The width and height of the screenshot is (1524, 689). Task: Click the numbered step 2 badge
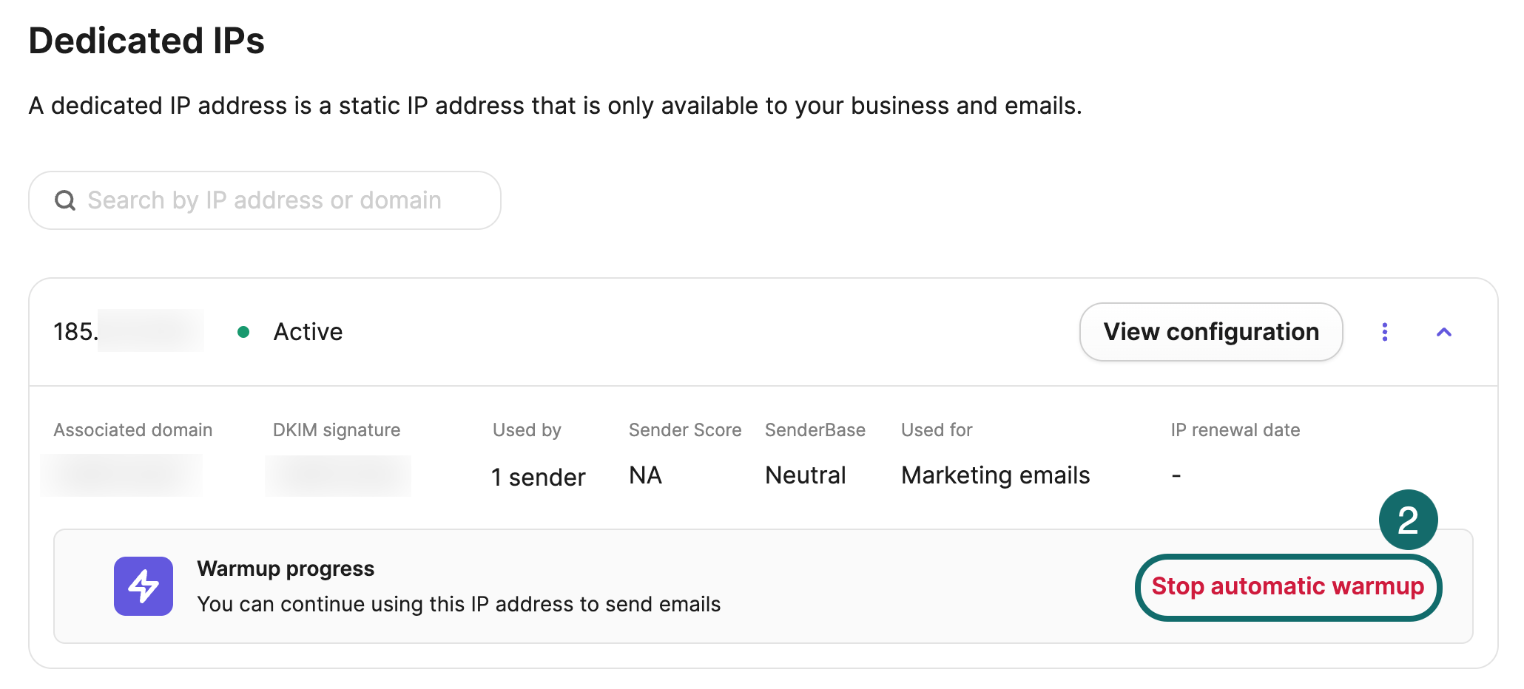(1407, 520)
